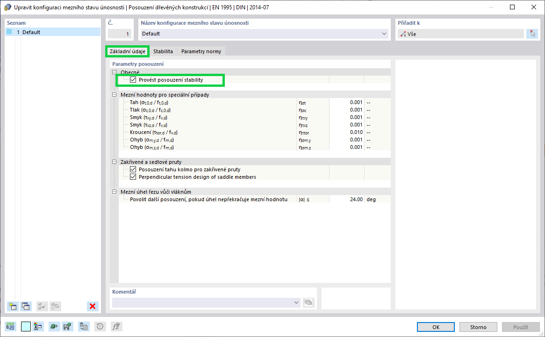Click the Povolit další posouzení row label

click(x=208, y=200)
